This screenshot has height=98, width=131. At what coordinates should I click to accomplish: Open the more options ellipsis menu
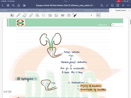pyautogui.click(x=128, y=5)
